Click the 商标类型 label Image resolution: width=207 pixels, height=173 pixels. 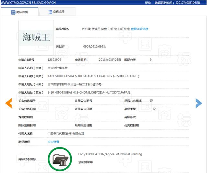pyautogui.click(x=130, y=109)
